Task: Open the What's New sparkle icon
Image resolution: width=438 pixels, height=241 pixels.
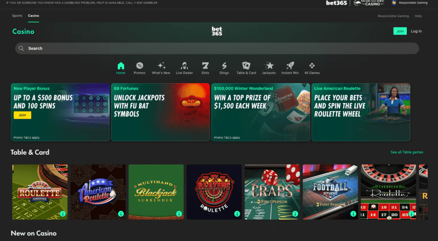Action: (x=161, y=66)
